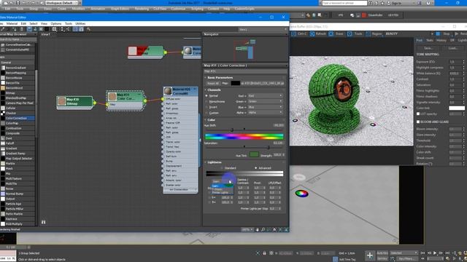Click the Stop render icon in frame buffer

click(x=438, y=34)
